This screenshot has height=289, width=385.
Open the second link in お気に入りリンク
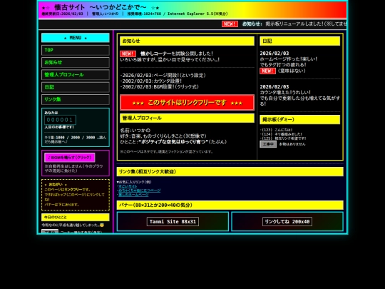[x=140, y=191]
